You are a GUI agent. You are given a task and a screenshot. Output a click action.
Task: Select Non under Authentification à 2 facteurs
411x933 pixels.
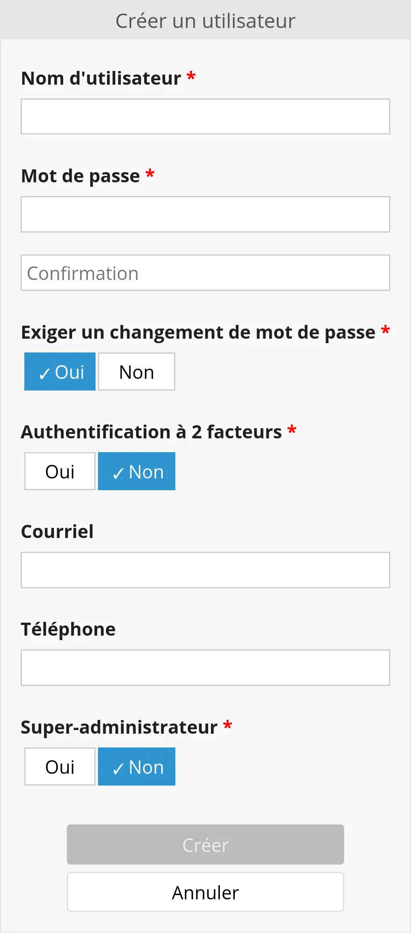(x=136, y=471)
